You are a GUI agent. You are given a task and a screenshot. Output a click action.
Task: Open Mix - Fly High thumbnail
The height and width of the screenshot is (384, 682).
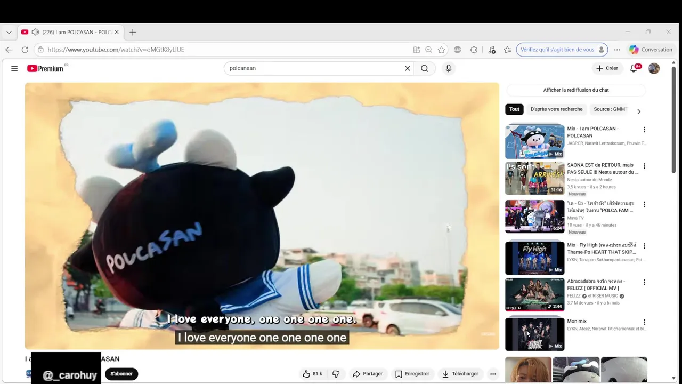534,258
